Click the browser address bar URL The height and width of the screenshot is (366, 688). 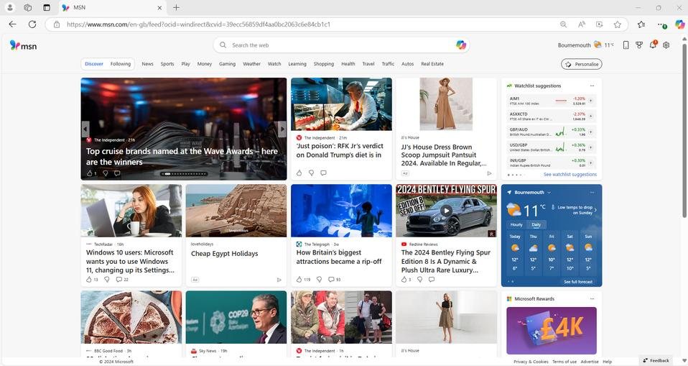click(x=198, y=24)
